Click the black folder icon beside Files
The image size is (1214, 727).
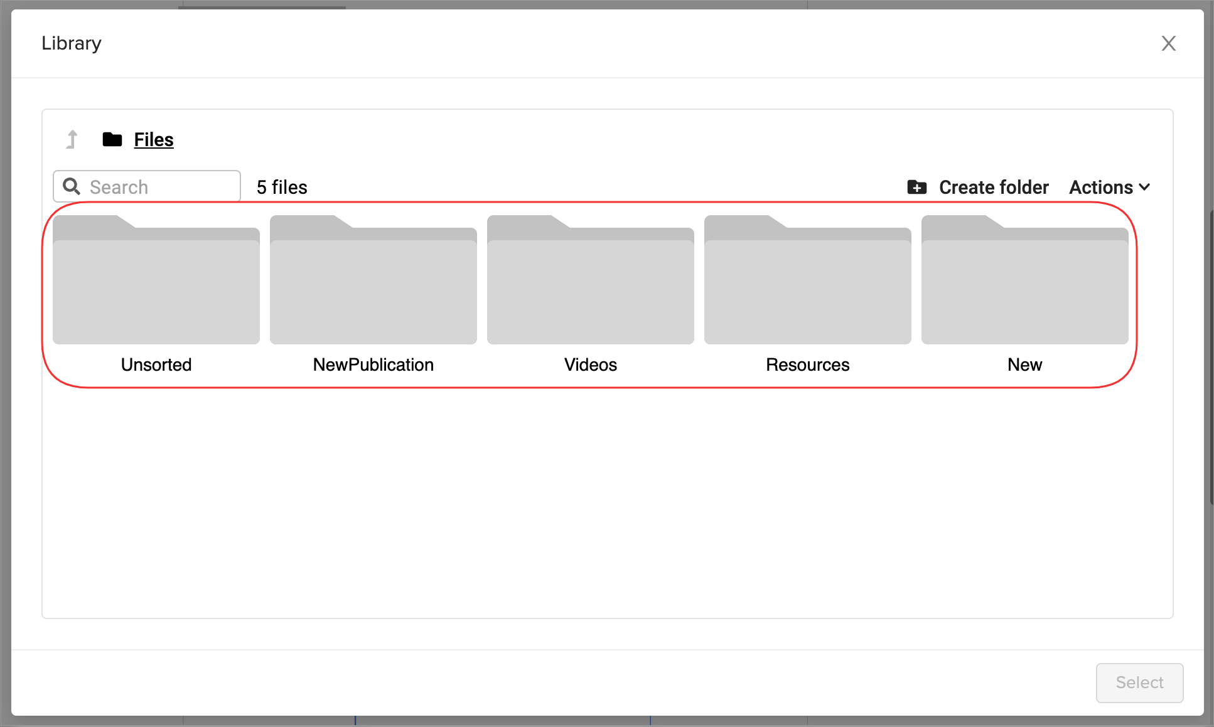click(x=112, y=139)
